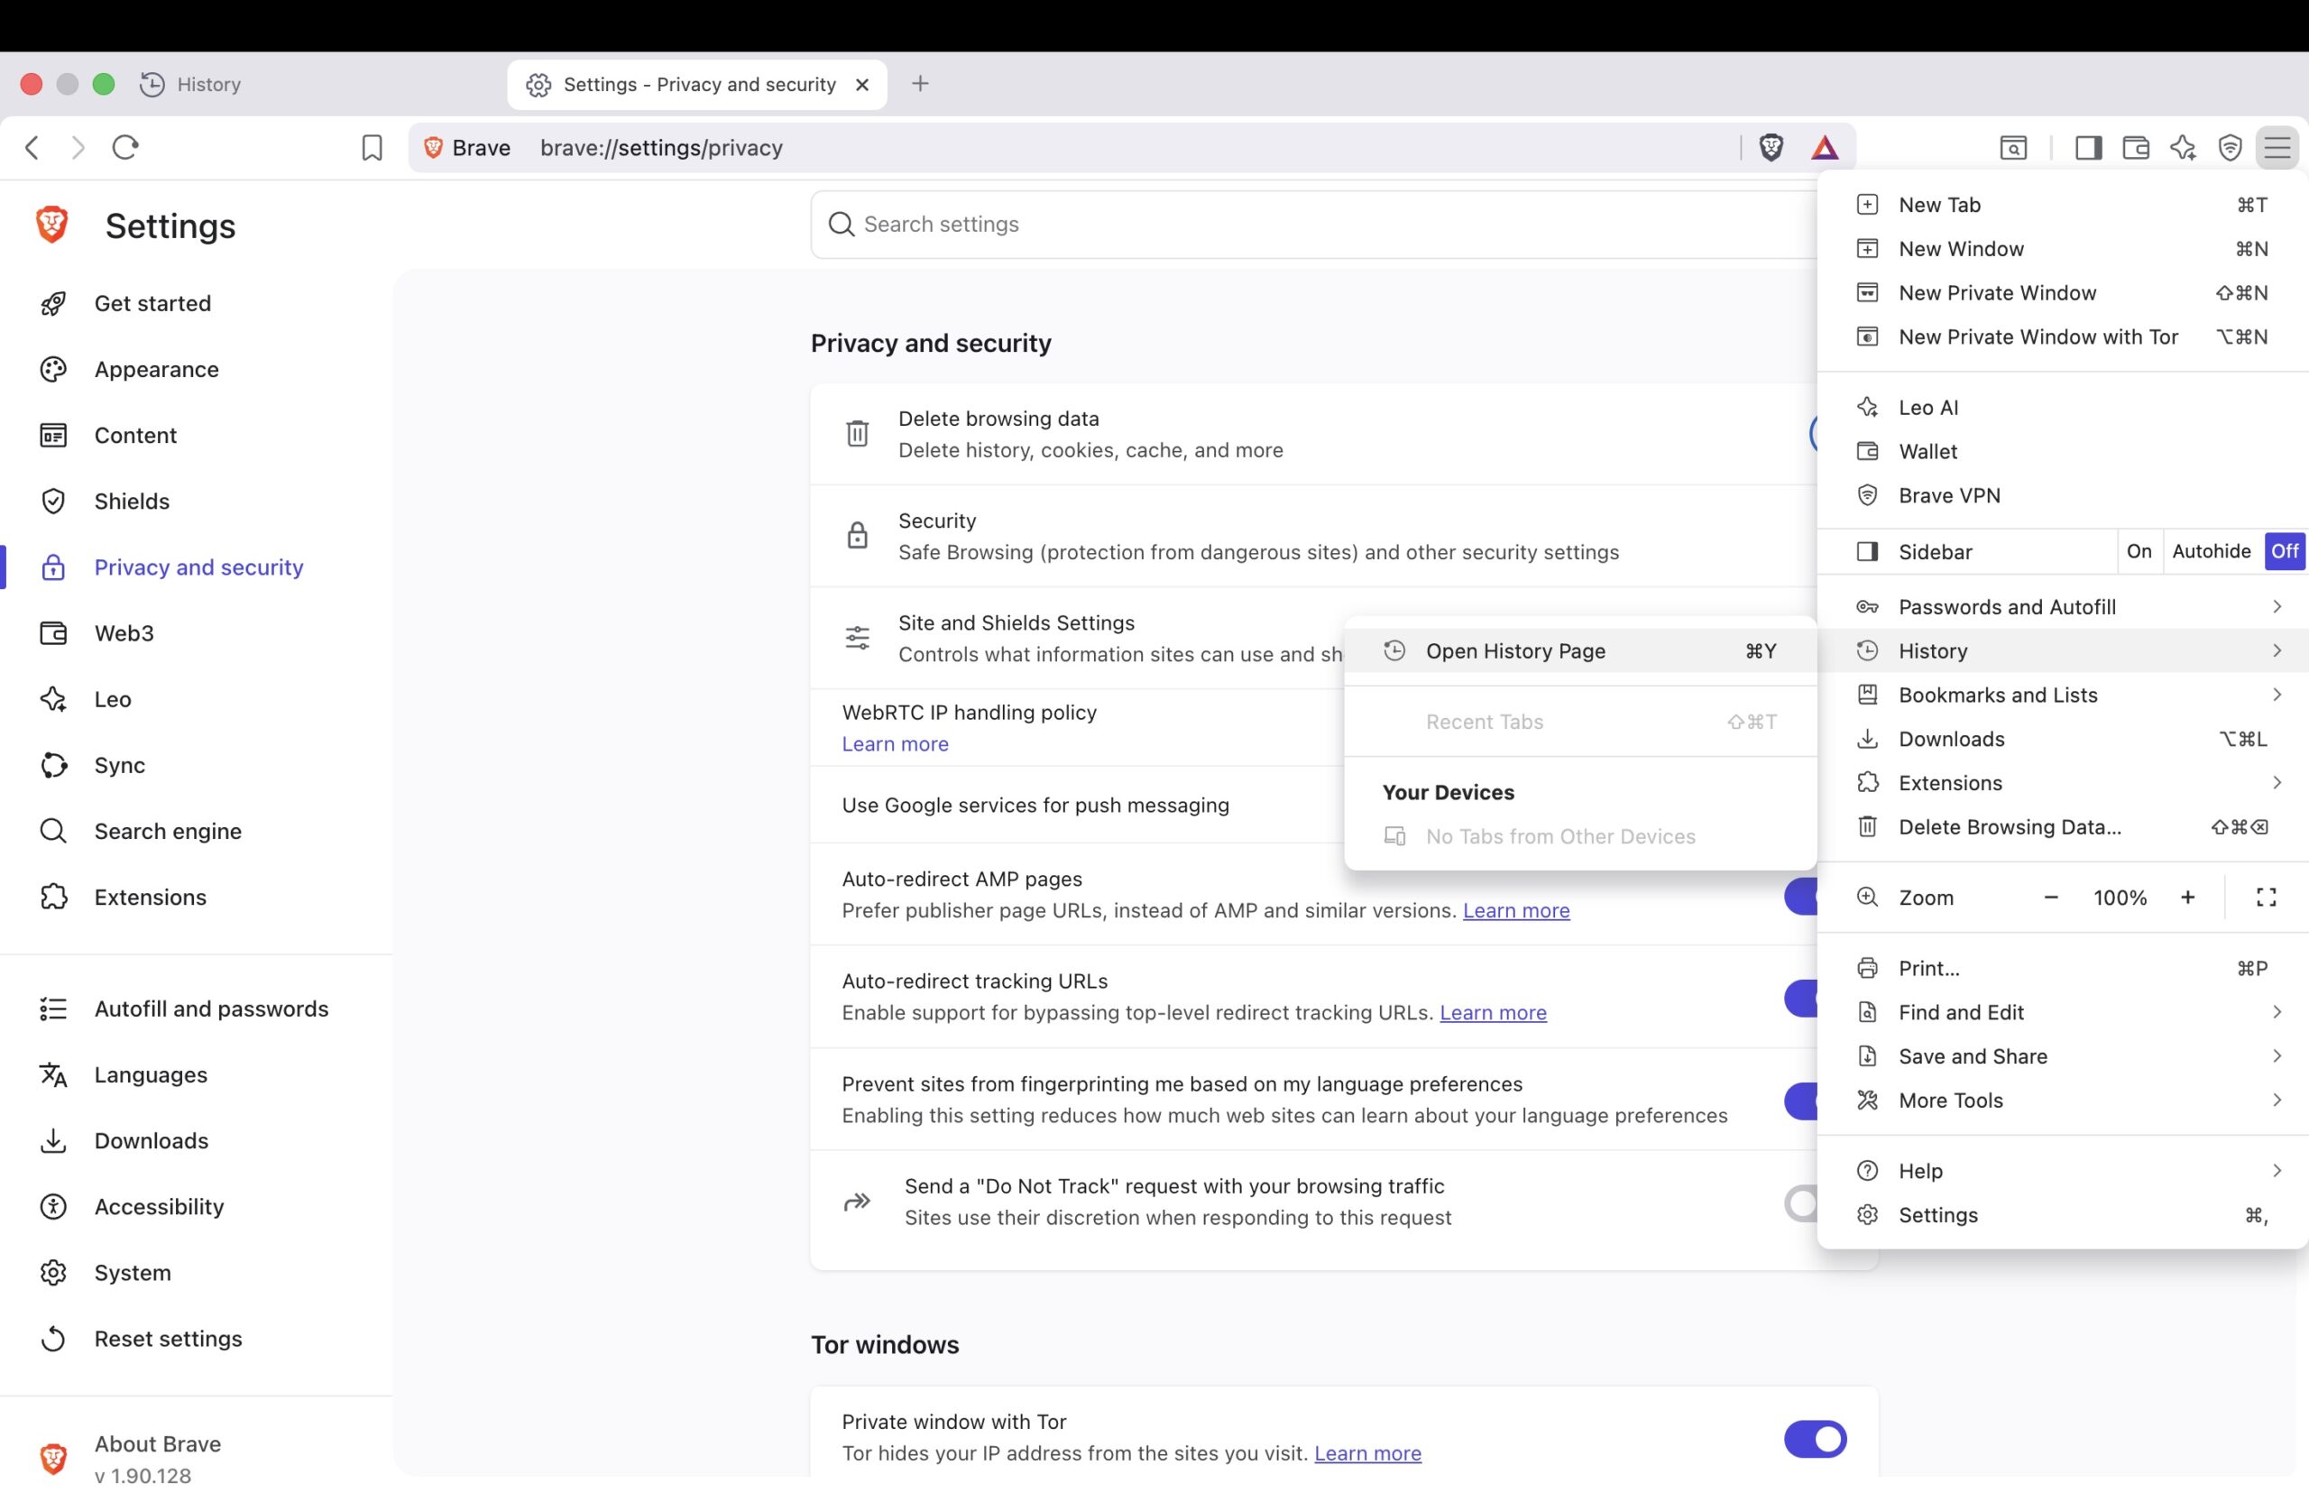
Task: Go back to the previous page
Action: pyautogui.click(x=32, y=147)
